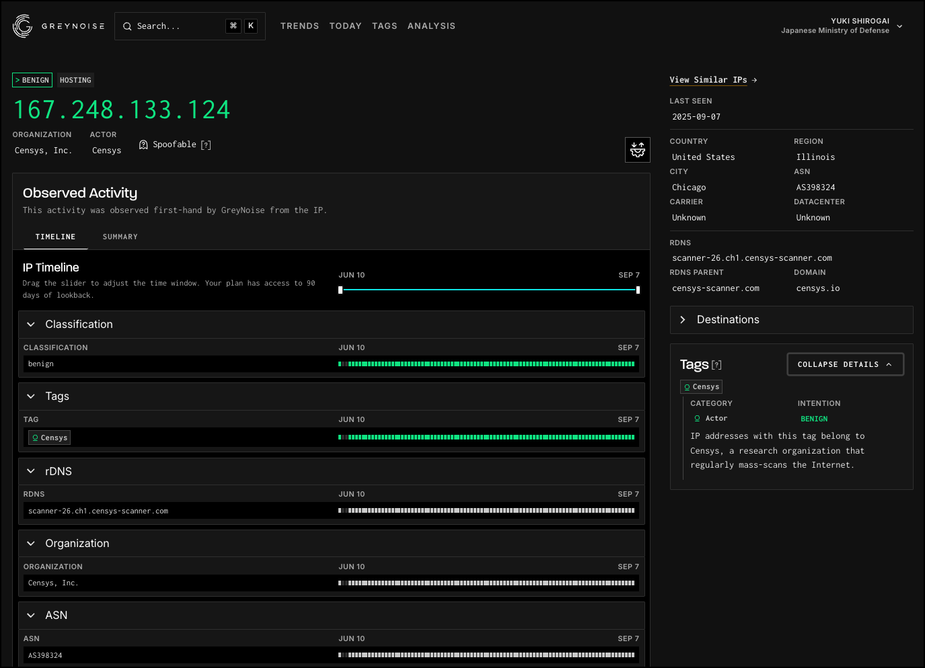Click the right timeline slider handle

(x=638, y=290)
